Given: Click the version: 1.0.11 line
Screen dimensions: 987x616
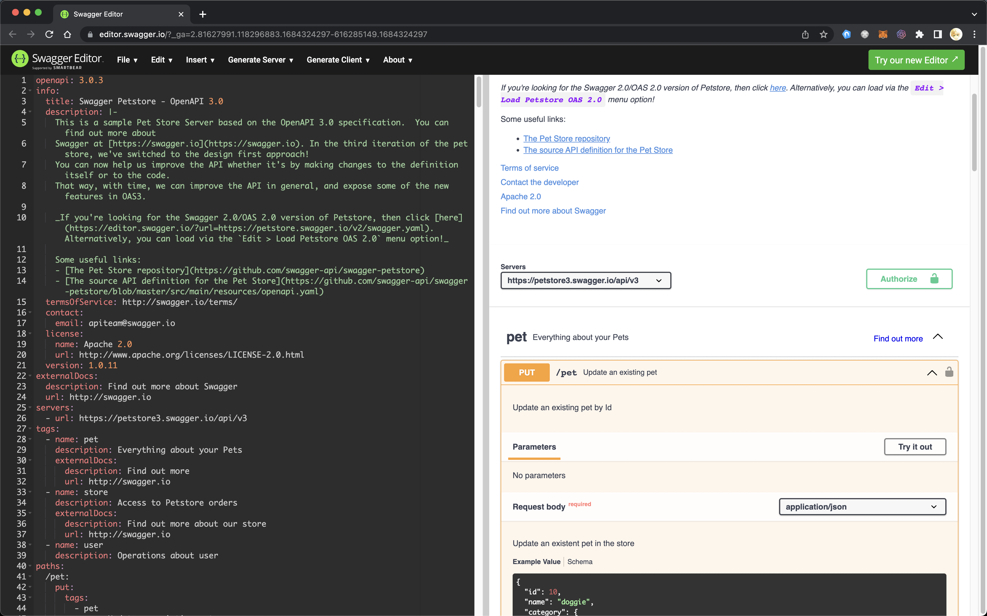Looking at the screenshot, I should [81, 365].
